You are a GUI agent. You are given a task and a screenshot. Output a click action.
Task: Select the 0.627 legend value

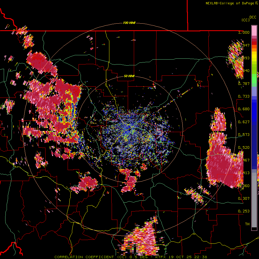(244, 122)
